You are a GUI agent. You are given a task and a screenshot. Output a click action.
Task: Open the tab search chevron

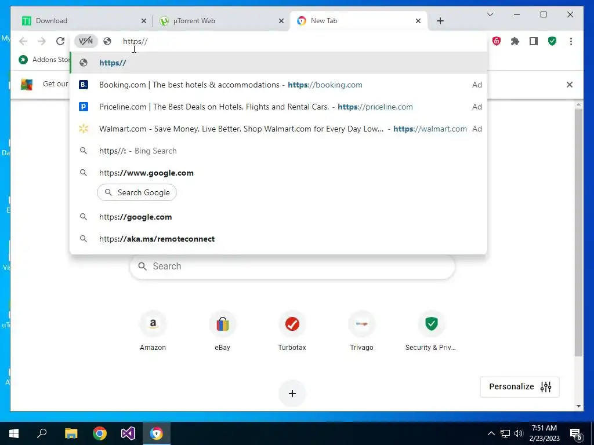tap(490, 14)
